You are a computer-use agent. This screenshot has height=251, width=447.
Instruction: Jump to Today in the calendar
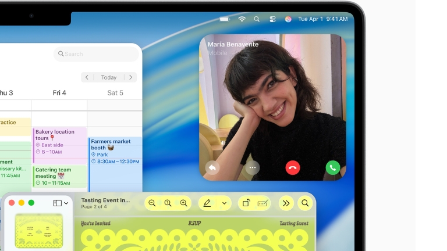pos(109,77)
